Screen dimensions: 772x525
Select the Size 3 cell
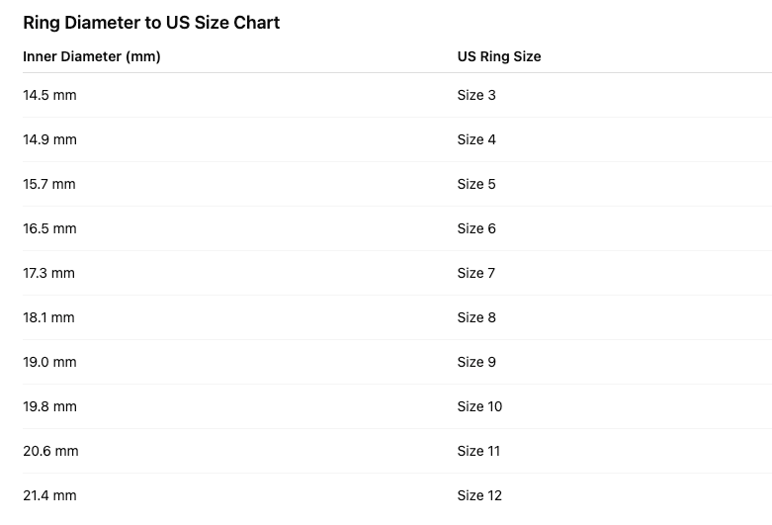click(x=476, y=95)
